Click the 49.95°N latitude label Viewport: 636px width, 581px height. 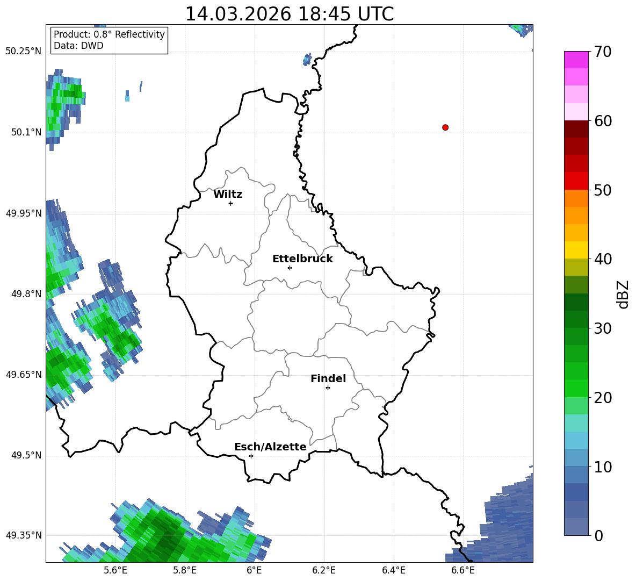pyautogui.click(x=24, y=213)
